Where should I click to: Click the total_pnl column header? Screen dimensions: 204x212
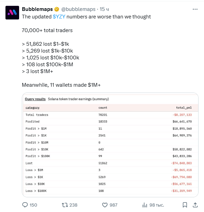pyautogui.click(x=184, y=108)
